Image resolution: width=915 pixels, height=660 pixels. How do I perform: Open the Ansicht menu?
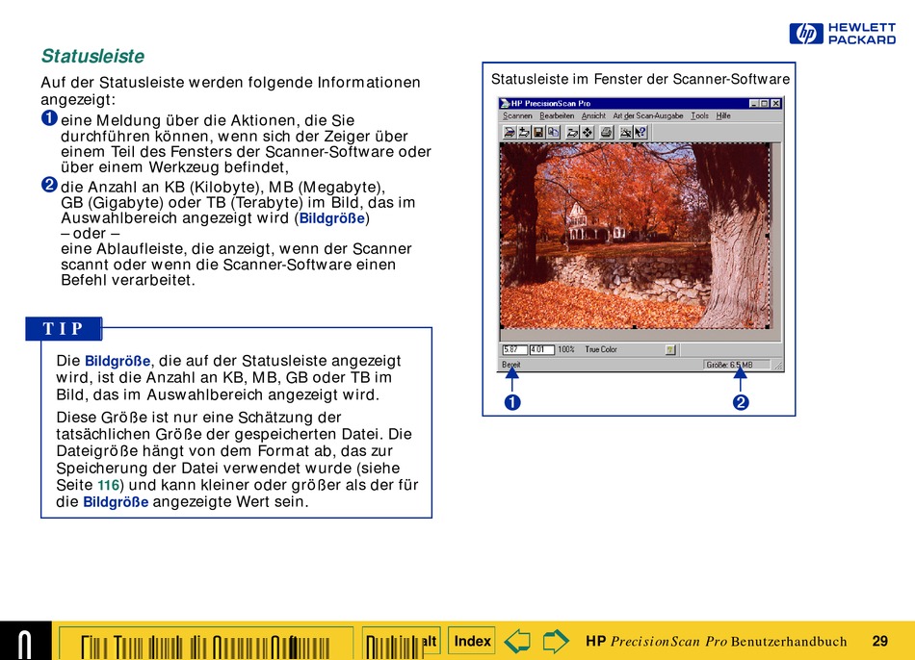pos(593,116)
